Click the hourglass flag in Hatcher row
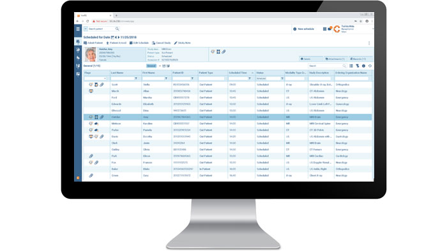The height and width of the screenshot is (251, 447). point(96,117)
